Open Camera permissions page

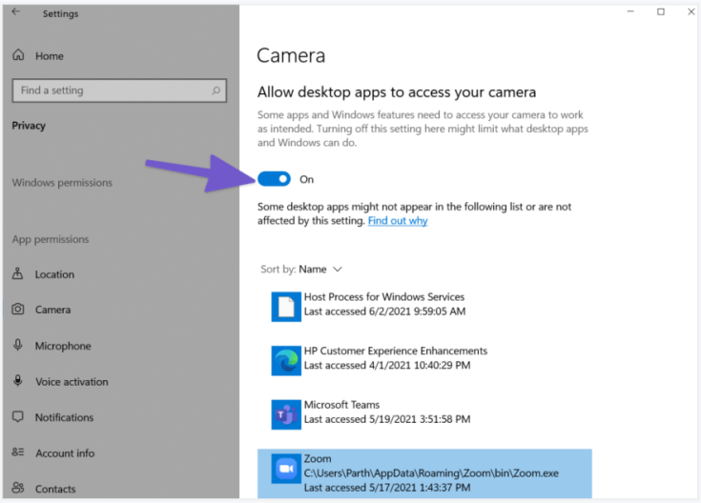tap(52, 310)
